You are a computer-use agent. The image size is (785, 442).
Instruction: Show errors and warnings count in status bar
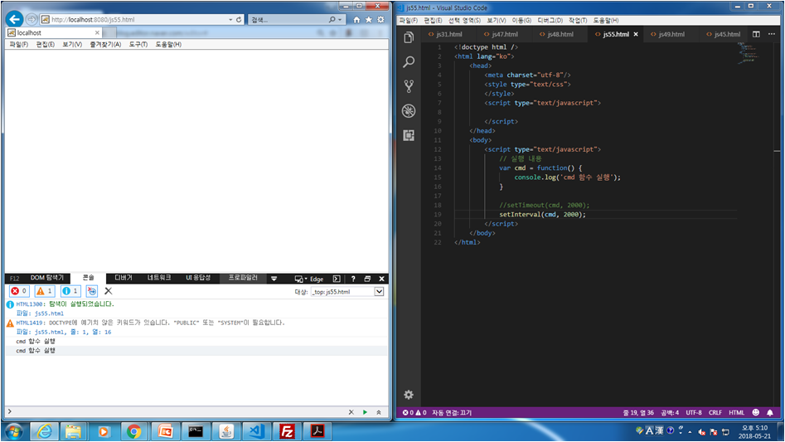coord(414,412)
